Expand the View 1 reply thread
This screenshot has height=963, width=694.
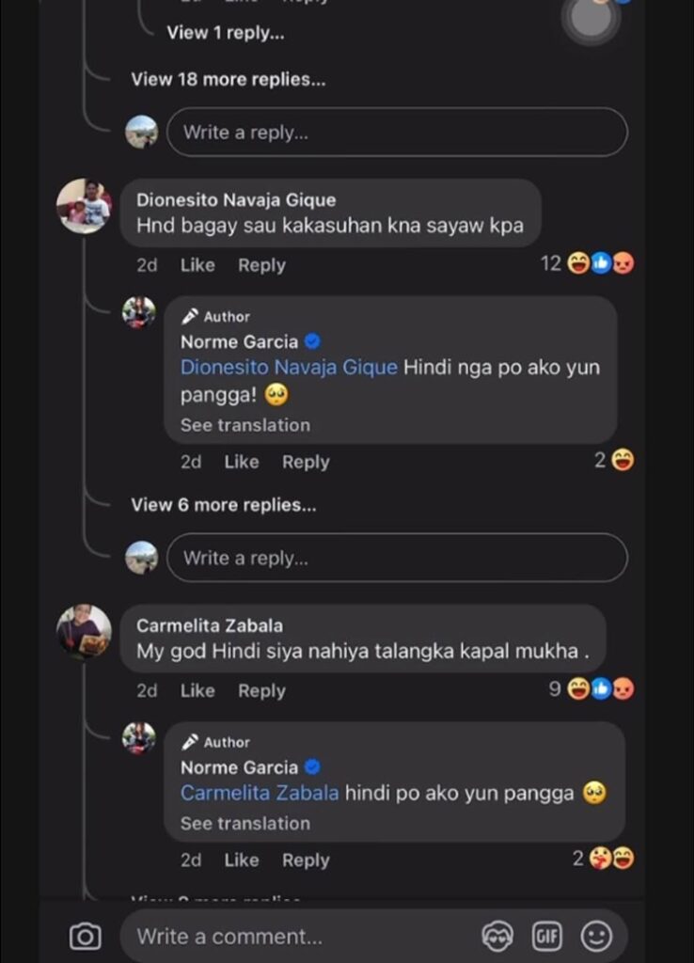click(226, 33)
